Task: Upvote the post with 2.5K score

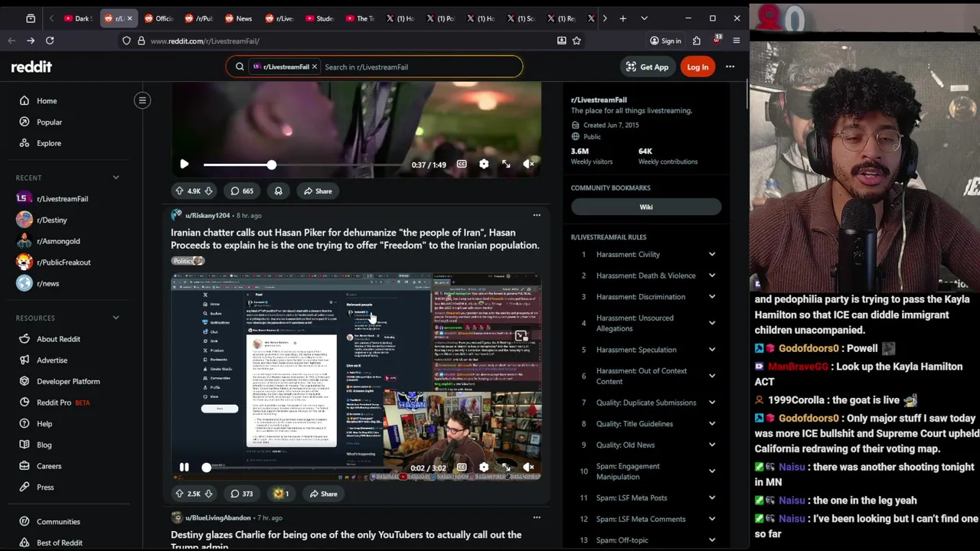Action: pyautogui.click(x=179, y=494)
